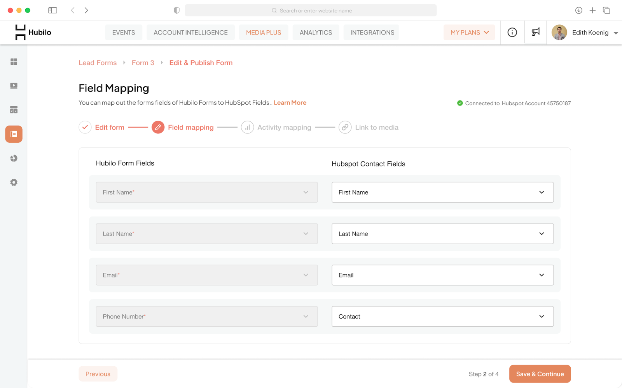This screenshot has width=622, height=388.
Task: Open the Events menu
Action: click(124, 33)
